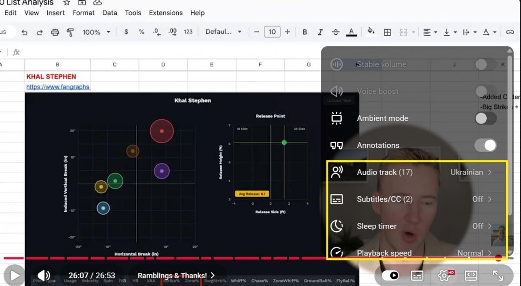Click the print icon in toolbar

(55, 32)
